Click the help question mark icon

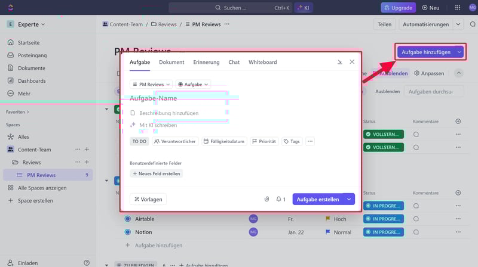click(87, 263)
